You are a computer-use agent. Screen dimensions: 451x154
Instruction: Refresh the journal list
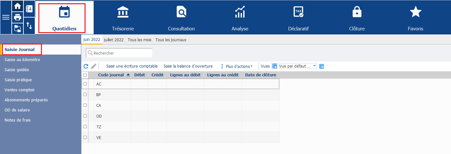point(86,66)
